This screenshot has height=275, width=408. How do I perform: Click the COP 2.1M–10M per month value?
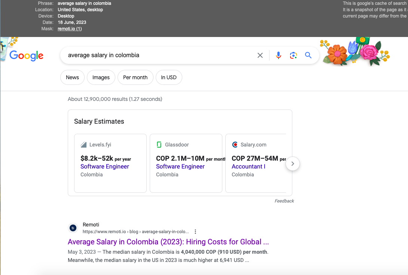tap(191, 158)
